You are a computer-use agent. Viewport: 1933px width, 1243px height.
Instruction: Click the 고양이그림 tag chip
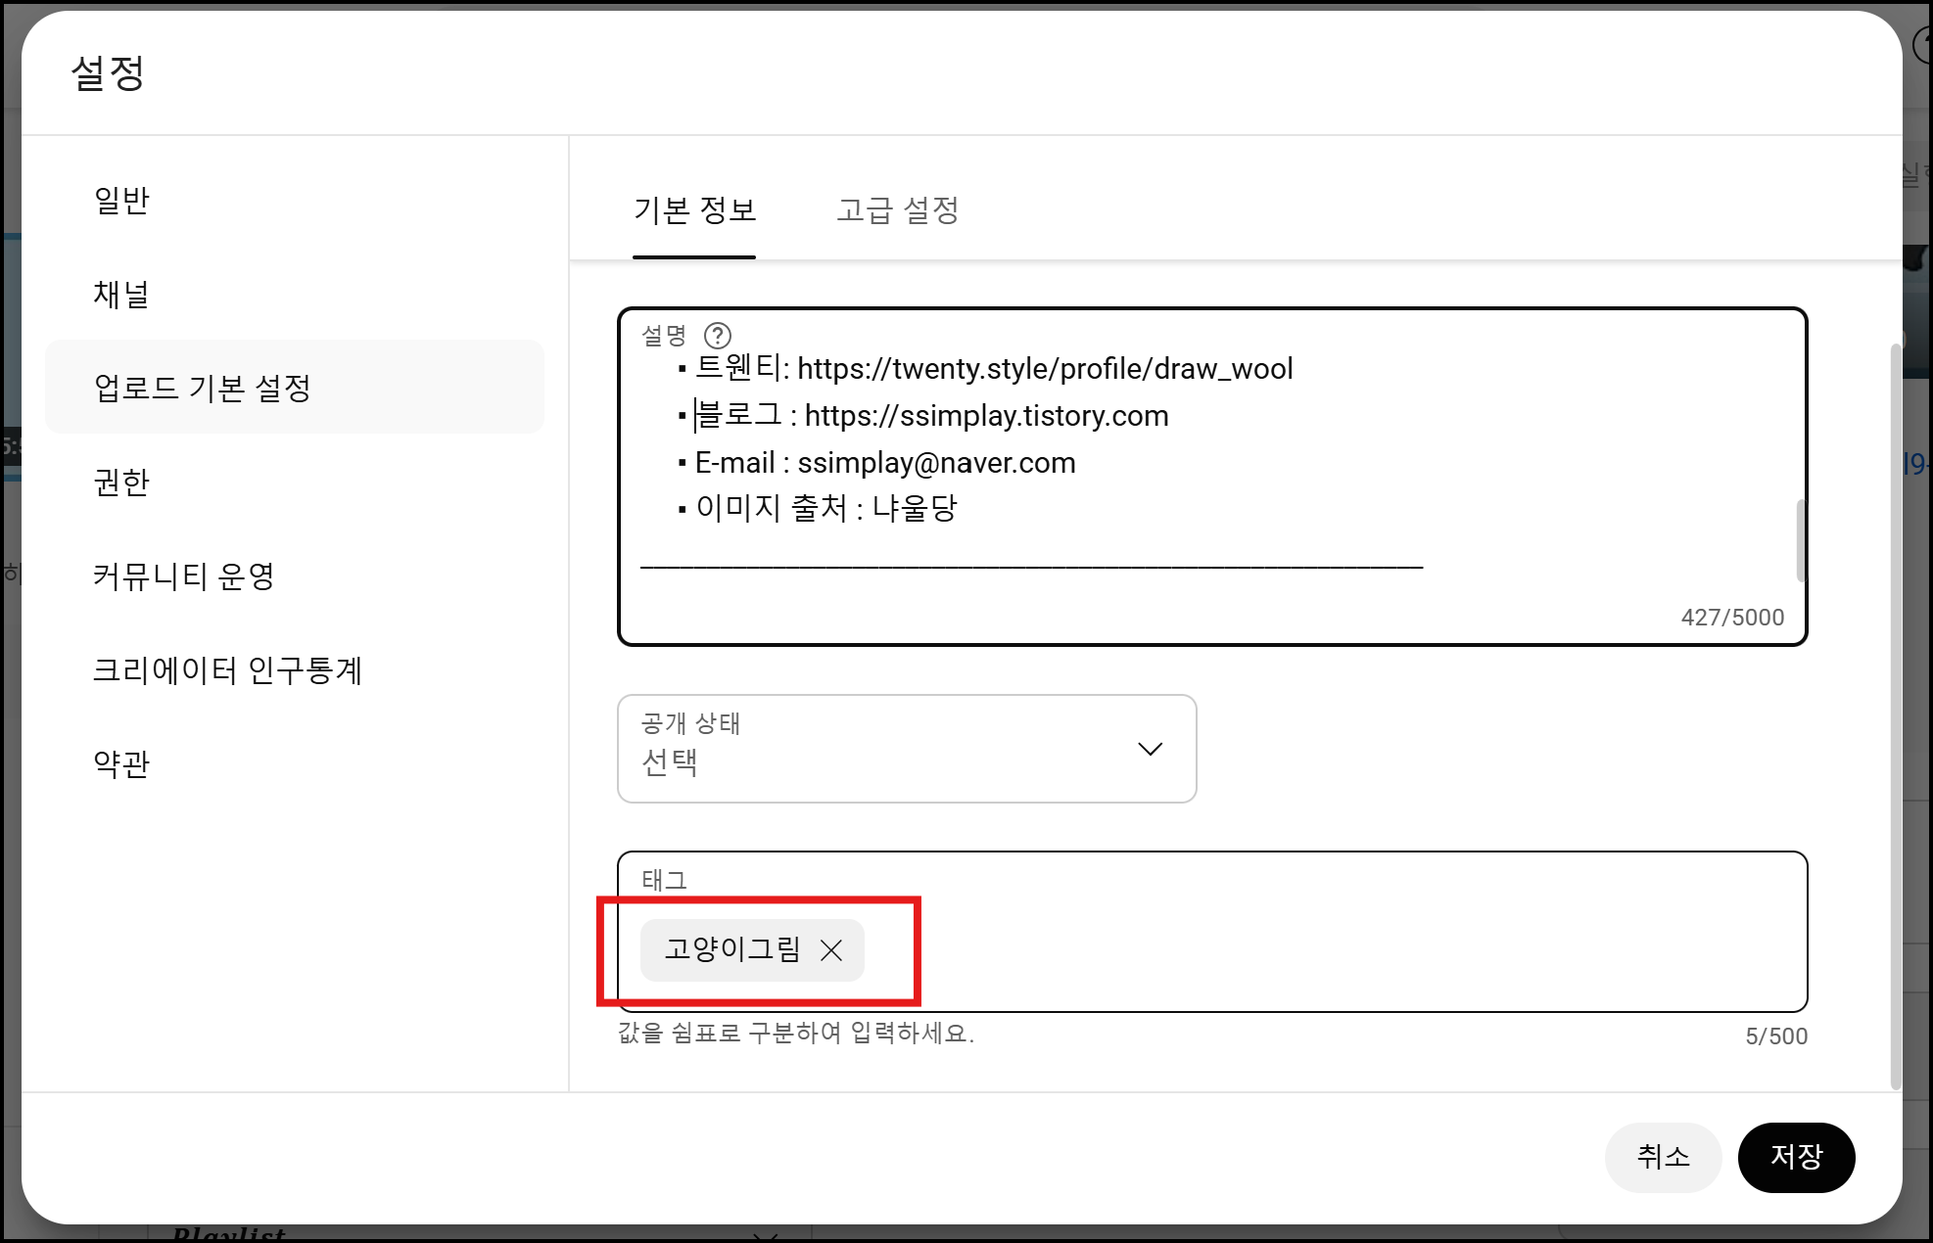click(x=731, y=949)
